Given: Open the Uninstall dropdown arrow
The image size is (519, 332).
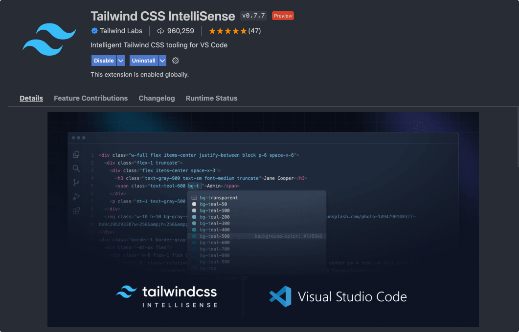Looking at the screenshot, I should 162,61.
